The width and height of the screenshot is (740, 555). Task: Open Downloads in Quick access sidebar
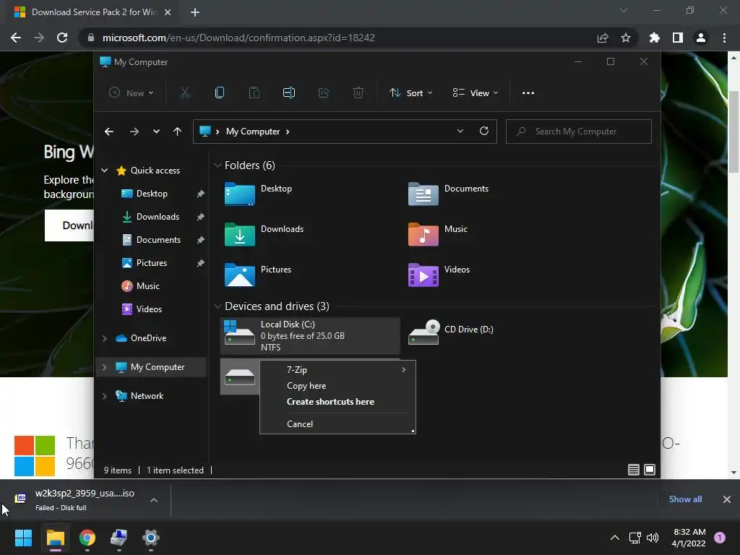158,217
